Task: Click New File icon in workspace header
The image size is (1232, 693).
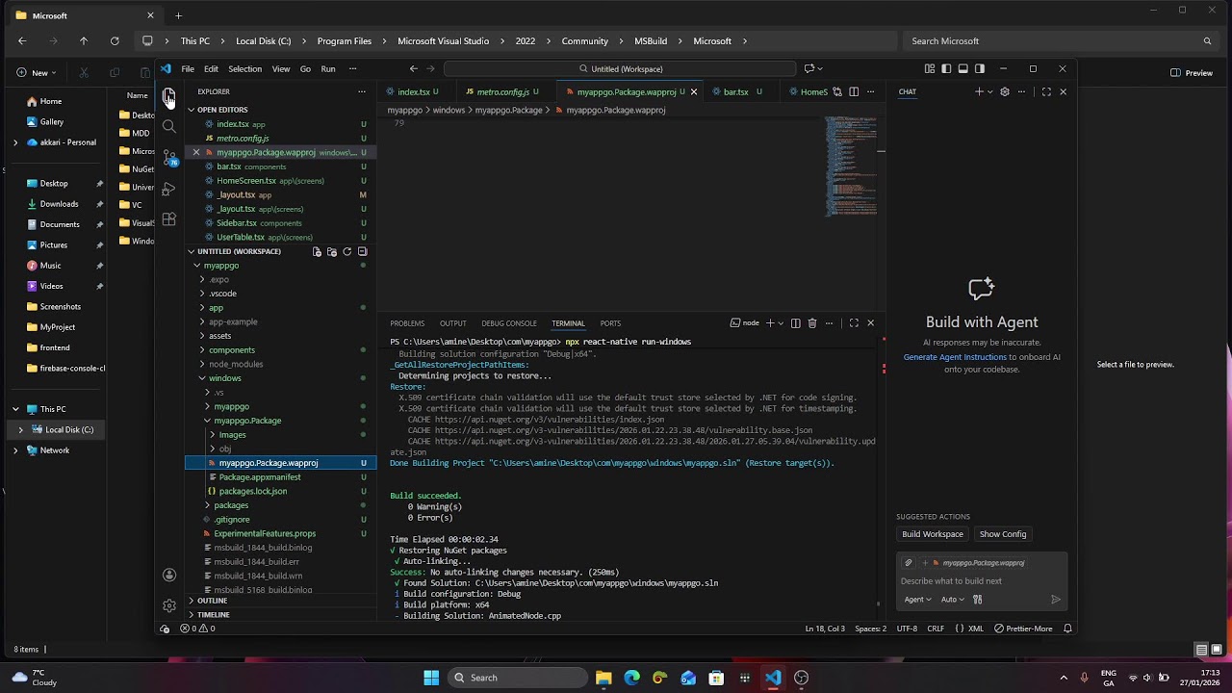Action: [317, 251]
